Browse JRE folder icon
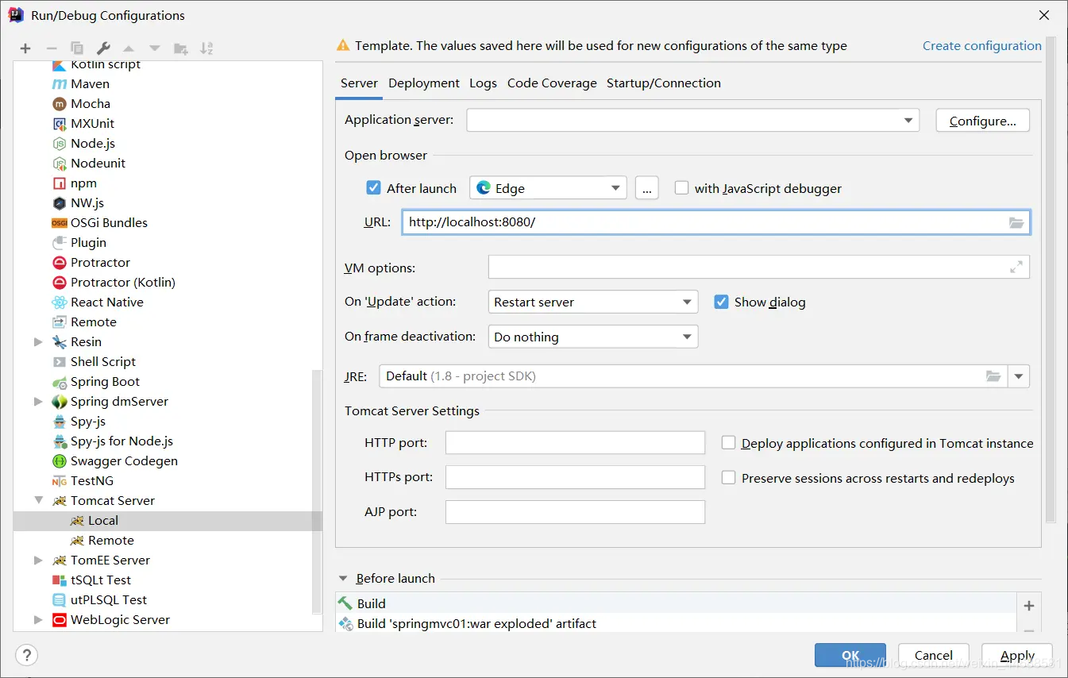 993,376
